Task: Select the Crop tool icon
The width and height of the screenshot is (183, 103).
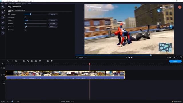Action: [x=32, y=61]
